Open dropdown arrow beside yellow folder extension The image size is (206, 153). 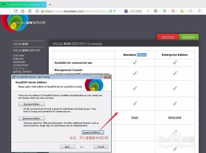pyautogui.click(x=186, y=11)
